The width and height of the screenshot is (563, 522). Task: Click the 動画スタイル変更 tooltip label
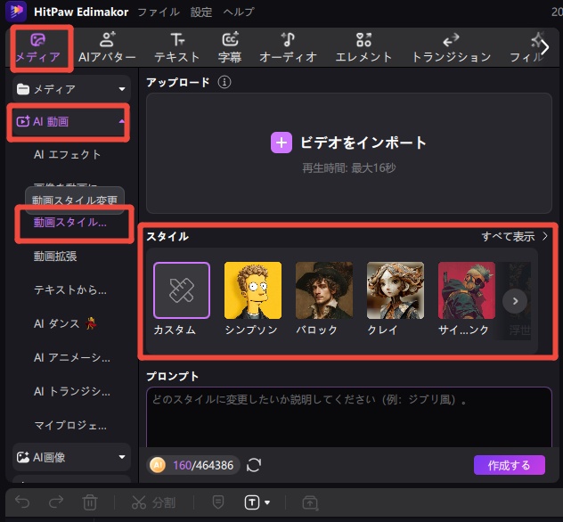click(75, 200)
